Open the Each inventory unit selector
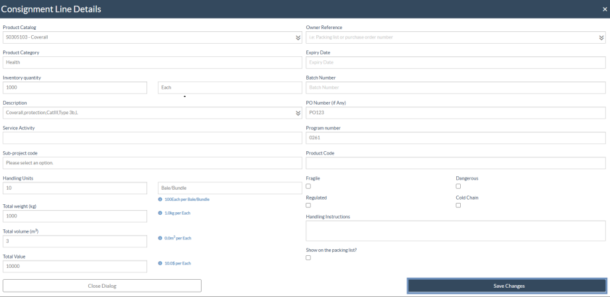 [230, 88]
